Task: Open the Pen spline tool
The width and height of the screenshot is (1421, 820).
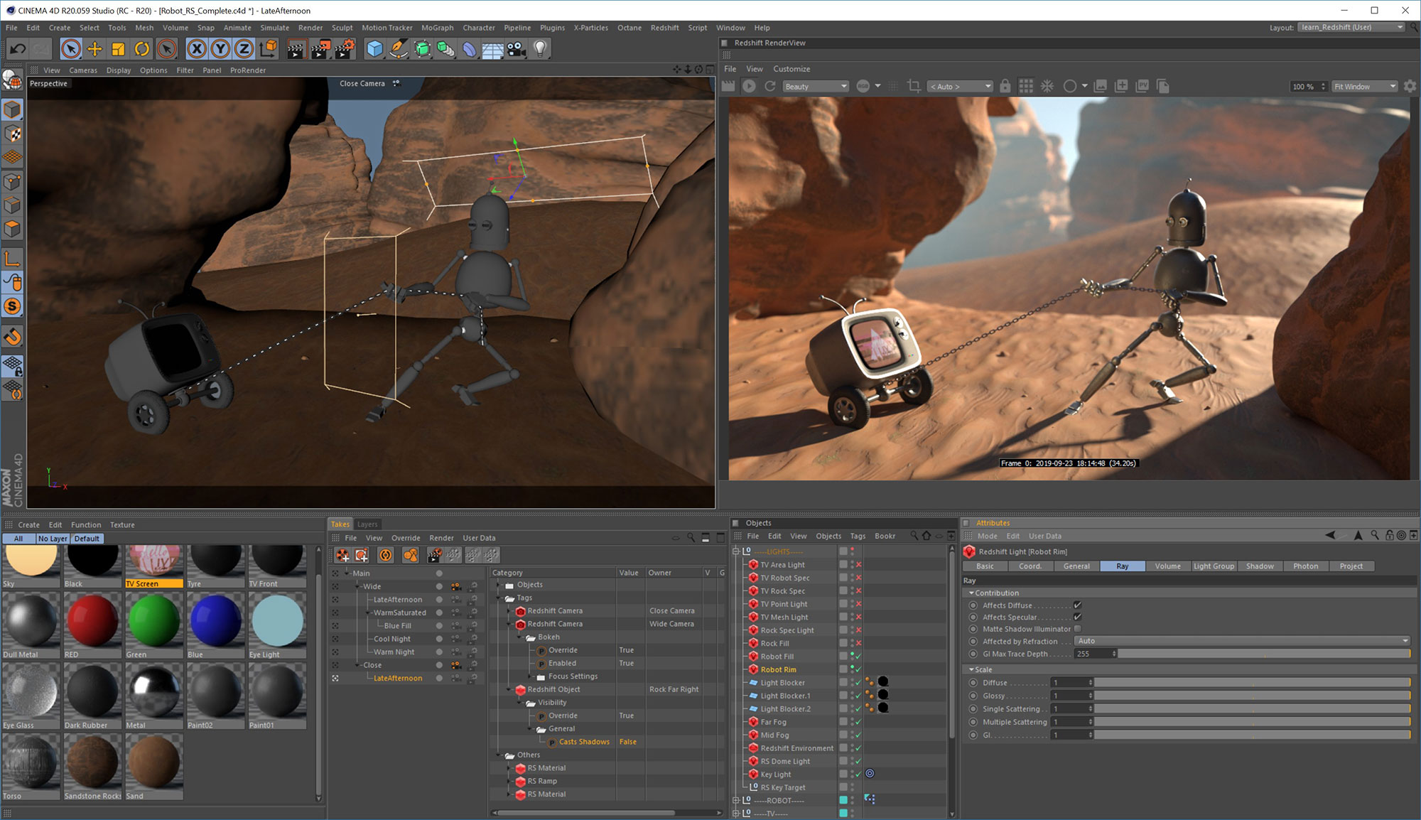Action: [x=398, y=48]
